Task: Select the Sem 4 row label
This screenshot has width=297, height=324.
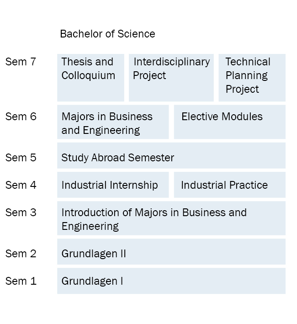Action: (x=21, y=185)
